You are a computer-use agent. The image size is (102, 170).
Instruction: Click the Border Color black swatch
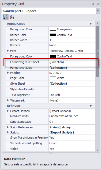53,35
